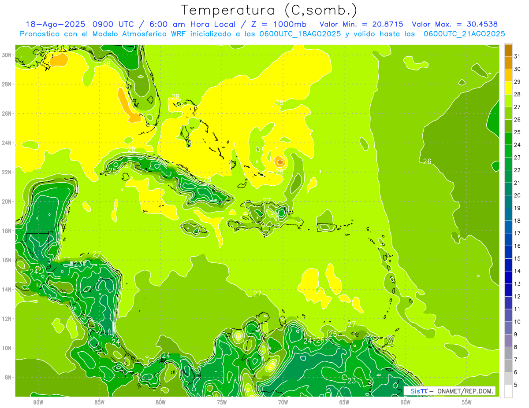Click the gray legend swatch between 6 and 7
The image size is (529, 408).
(508, 366)
